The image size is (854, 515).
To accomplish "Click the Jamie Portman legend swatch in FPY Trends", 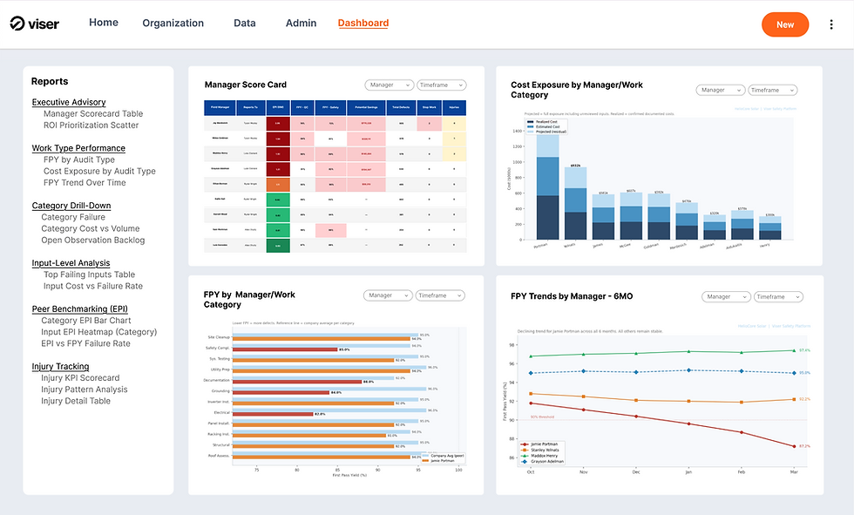I will pyautogui.click(x=525, y=444).
